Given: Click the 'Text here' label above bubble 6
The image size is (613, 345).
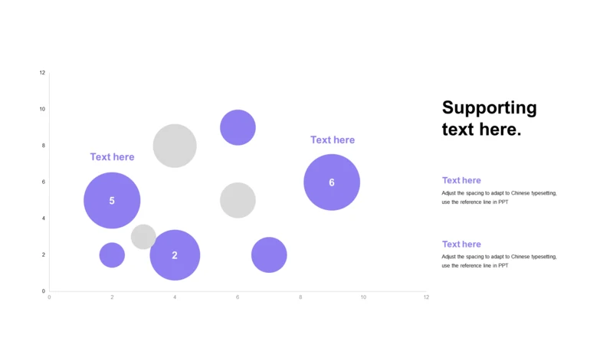Looking at the screenshot, I should coord(333,140).
